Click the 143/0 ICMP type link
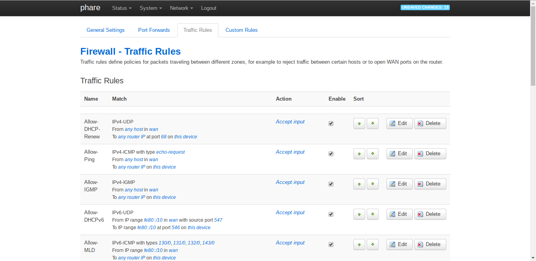The width and height of the screenshot is (536, 261). 208,243
